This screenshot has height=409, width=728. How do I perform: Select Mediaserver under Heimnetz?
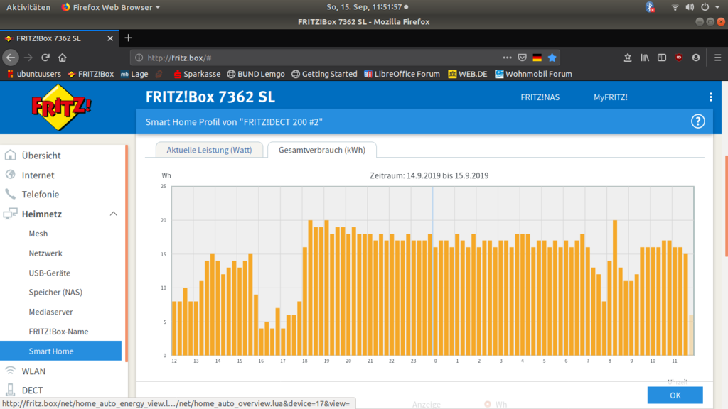click(x=50, y=312)
